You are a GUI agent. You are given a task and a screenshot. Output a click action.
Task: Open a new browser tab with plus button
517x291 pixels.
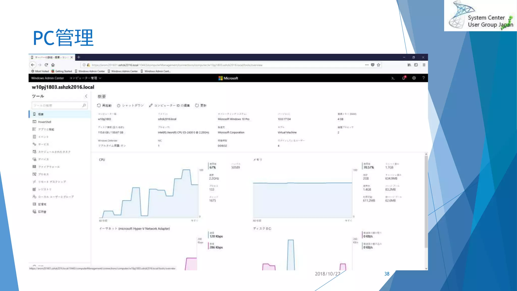click(79, 57)
